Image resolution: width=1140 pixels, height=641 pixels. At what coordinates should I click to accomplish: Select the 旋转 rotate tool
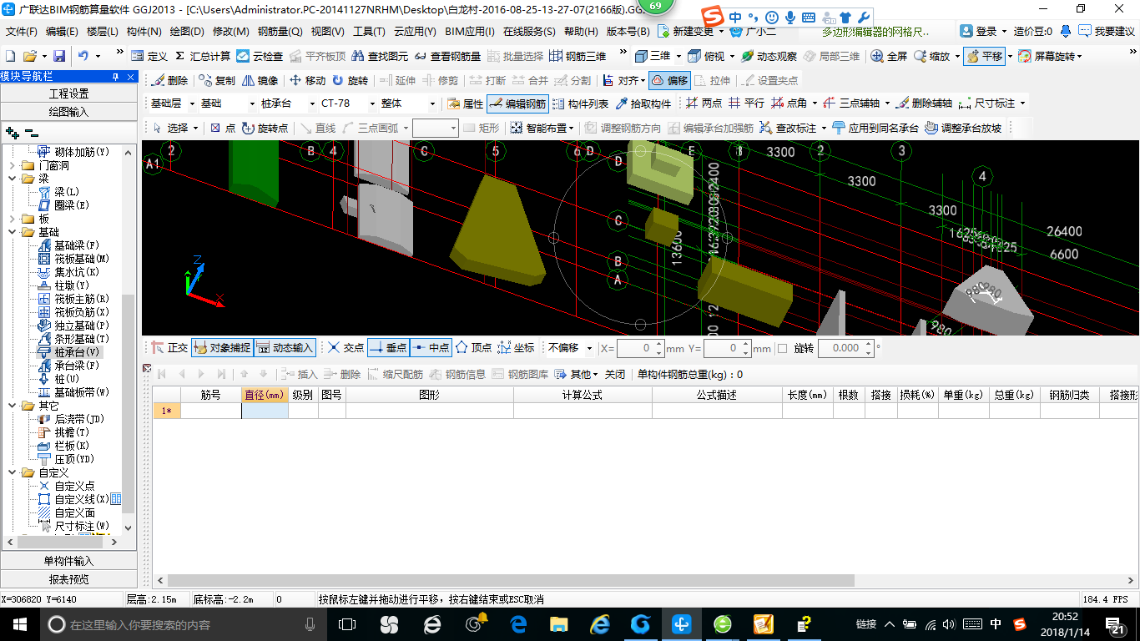click(350, 81)
